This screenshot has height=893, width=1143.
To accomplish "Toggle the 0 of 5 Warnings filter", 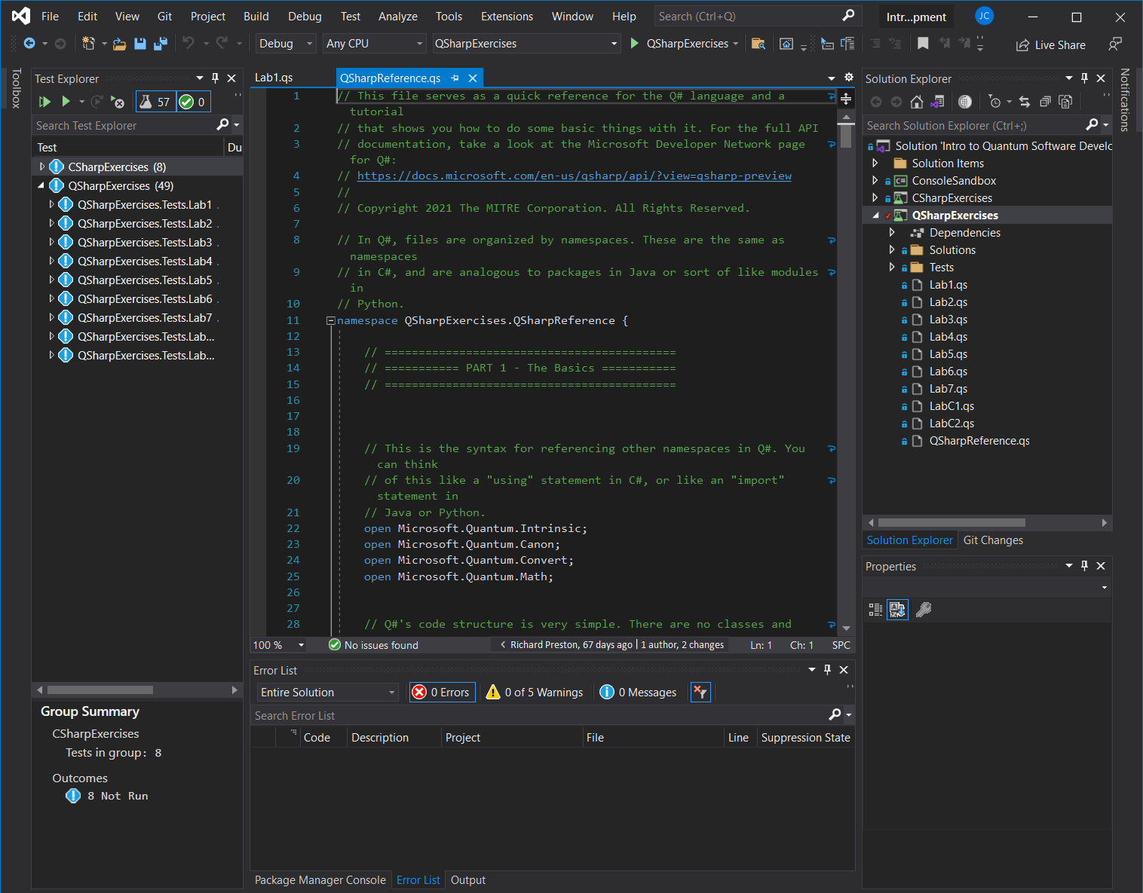I will [x=535, y=693].
